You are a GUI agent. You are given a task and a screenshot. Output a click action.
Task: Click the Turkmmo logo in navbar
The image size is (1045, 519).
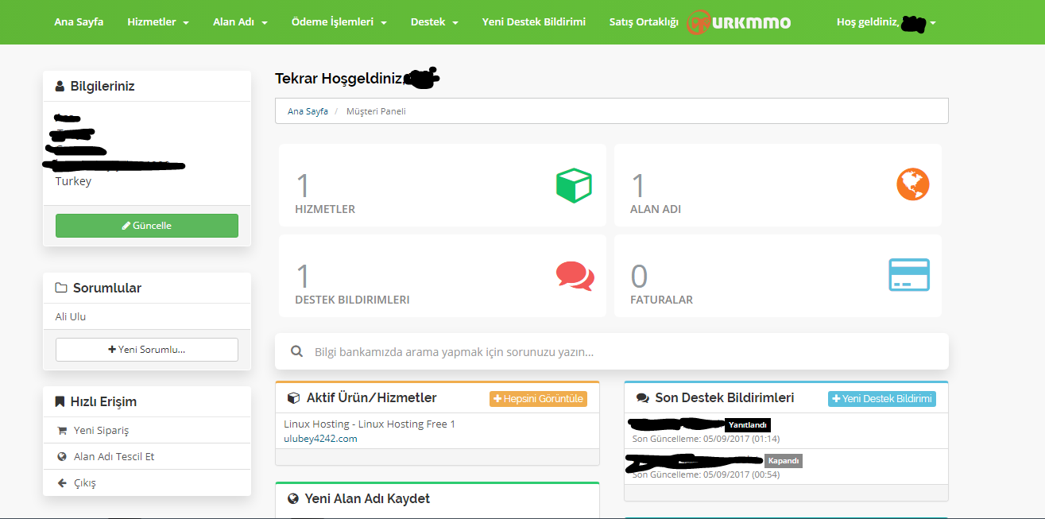(739, 22)
